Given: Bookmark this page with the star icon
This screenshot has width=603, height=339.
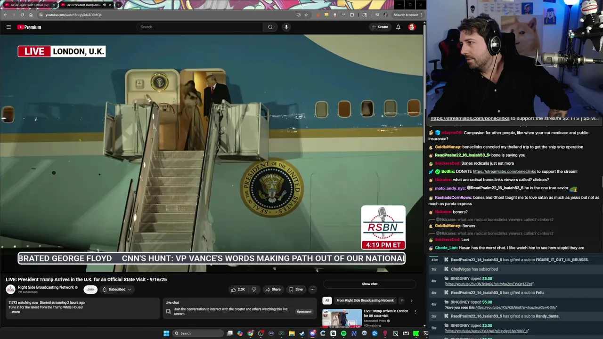Looking at the screenshot, I should (x=306, y=15).
